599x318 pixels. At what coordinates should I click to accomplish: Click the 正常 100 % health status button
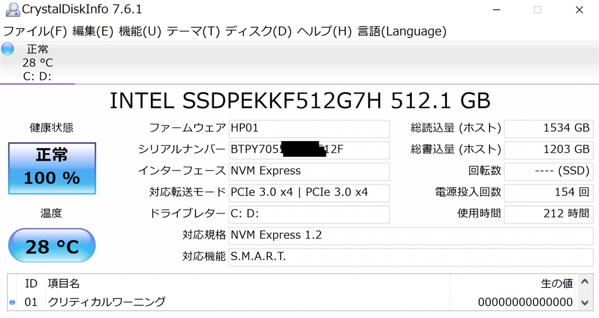pos(51,168)
